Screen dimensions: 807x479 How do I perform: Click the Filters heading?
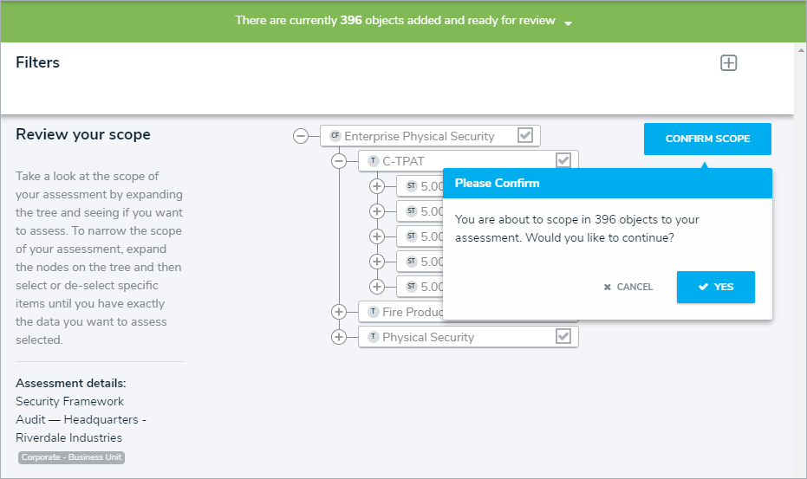click(37, 62)
